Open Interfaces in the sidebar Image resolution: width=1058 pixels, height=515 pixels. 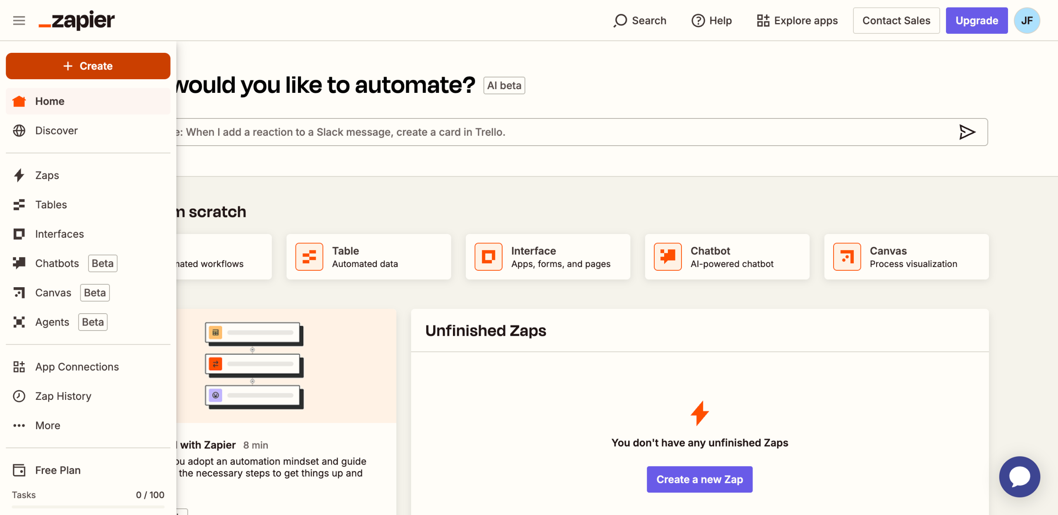click(59, 234)
